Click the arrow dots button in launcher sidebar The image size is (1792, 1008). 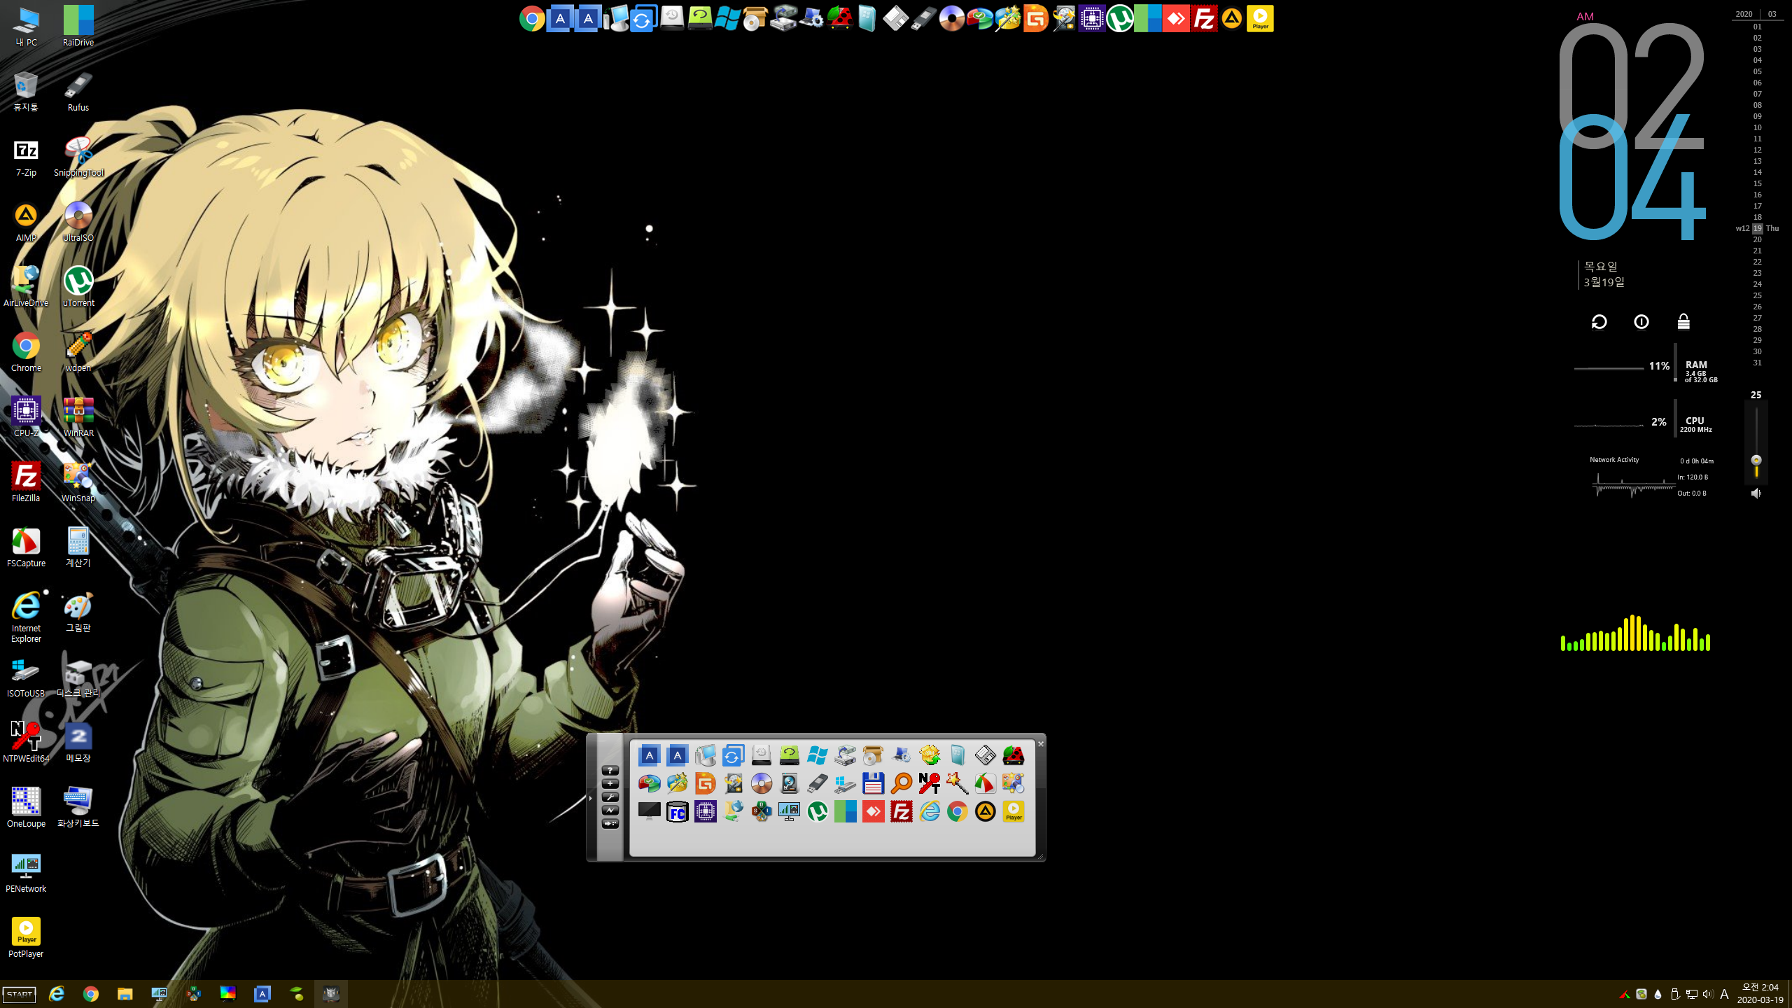[610, 824]
